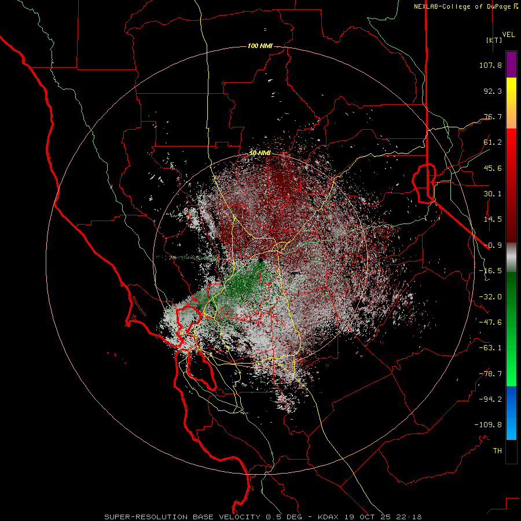
Task: Select the -78.7 velocity scale value
Action: (x=490, y=374)
